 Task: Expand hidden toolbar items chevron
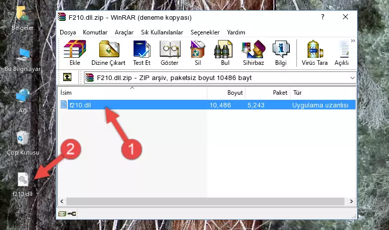(x=353, y=41)
